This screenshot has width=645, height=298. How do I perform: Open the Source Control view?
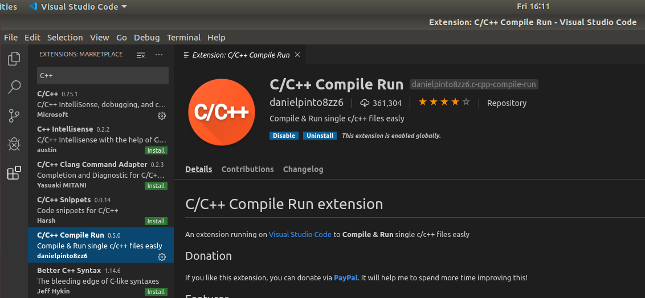(14, 116)
